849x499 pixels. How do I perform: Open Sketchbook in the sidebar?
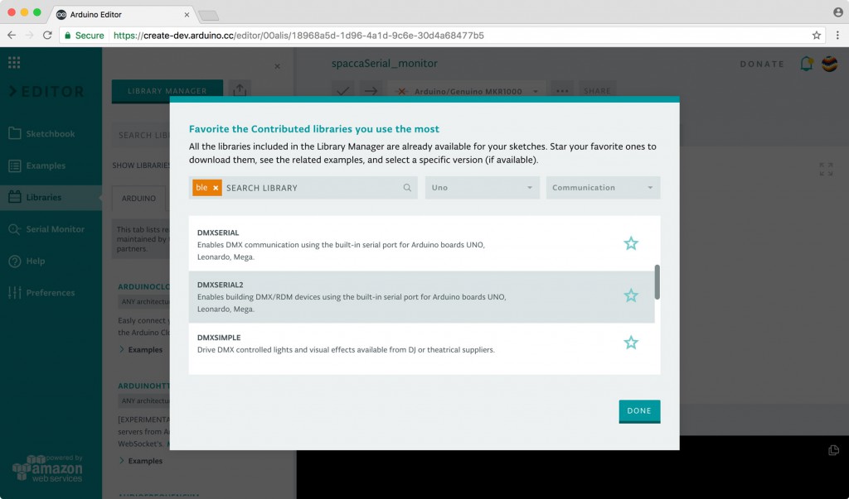click(50, 134)
